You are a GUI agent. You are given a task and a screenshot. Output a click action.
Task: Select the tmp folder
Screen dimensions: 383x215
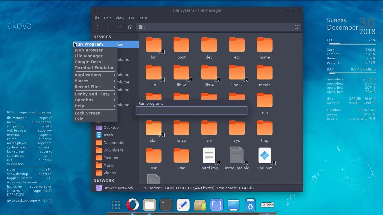point(265,131)
